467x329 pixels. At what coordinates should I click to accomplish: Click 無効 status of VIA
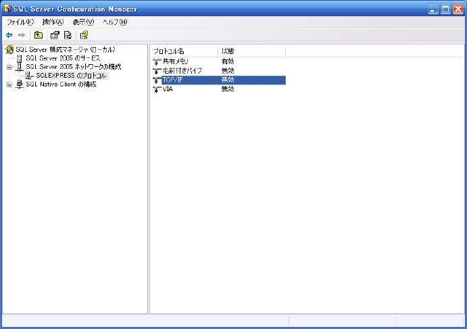click(228, 89)
